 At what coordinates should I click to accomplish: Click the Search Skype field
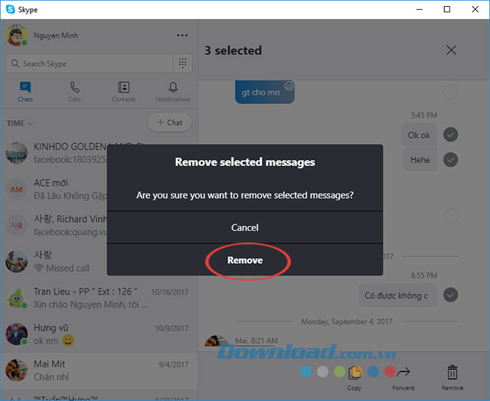tap(90, 64)
